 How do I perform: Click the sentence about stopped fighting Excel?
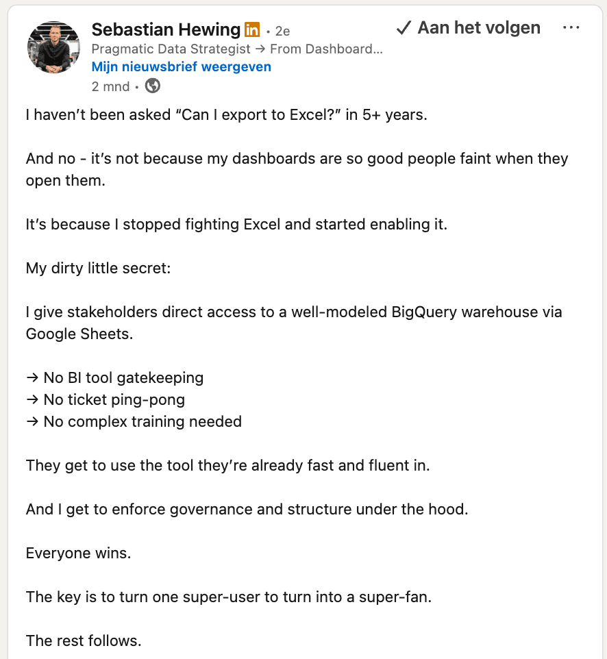click(236, 224)
